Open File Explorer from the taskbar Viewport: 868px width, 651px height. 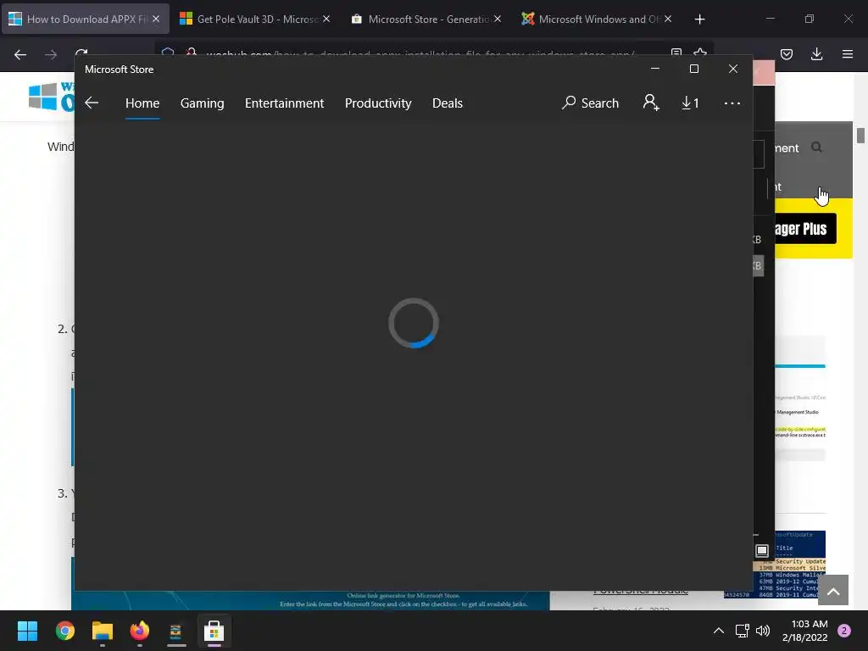(x=103, y=631)
